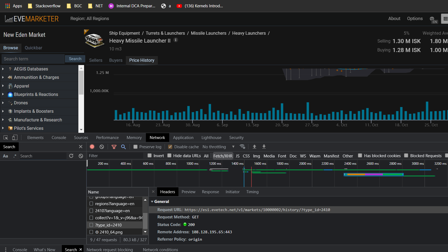This screenshot has width=448, height=252.
Task: Open the About page
Action: (x=394, y=18)
